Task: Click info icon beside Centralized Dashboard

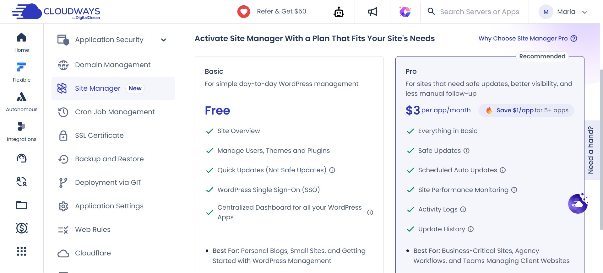Action: pos(370,212)
